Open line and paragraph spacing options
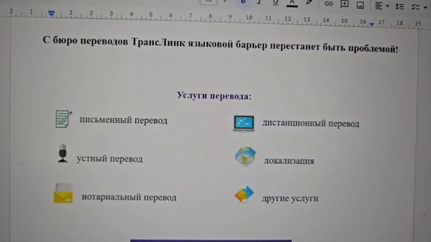Screen dimensions: 431x242 coord(399,6)
